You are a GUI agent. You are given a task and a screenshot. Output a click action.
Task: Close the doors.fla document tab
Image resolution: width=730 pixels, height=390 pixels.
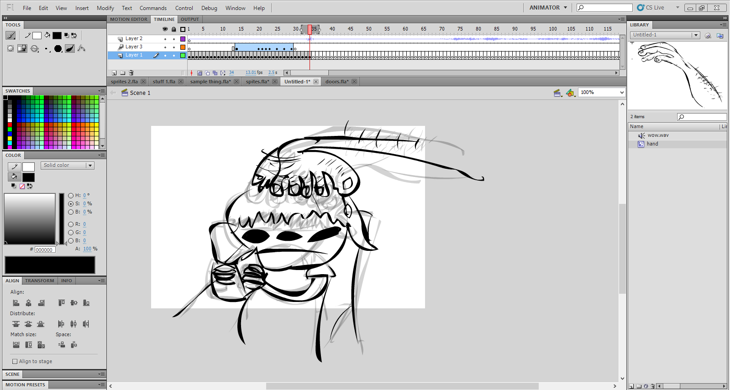[x=354, y=82]
